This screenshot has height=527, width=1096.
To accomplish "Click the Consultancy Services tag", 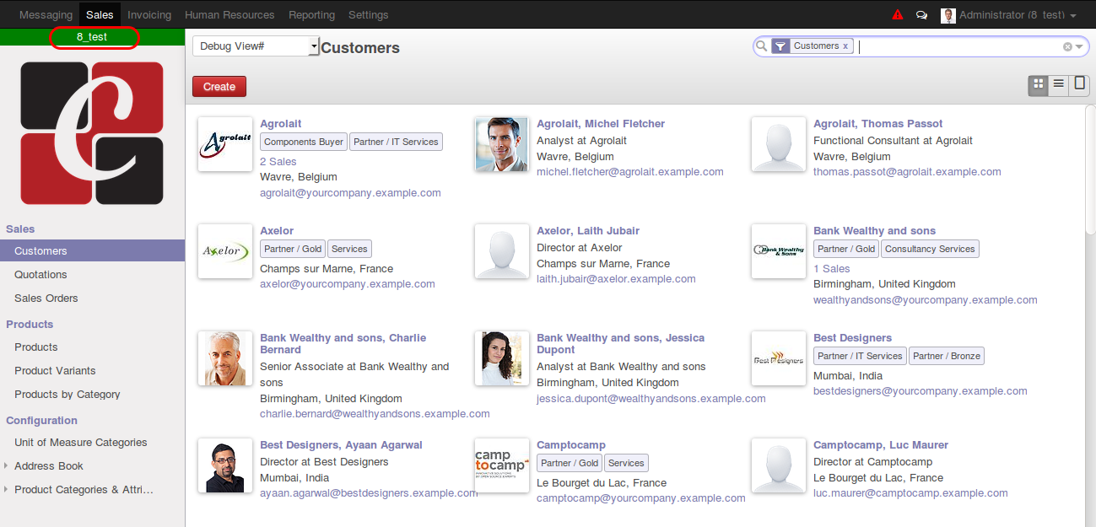I will point(930,249).
